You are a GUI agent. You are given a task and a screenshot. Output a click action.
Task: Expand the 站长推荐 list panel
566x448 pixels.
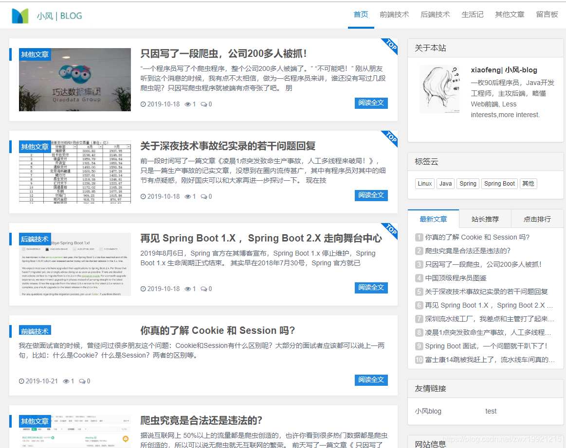tap(485, 219)
